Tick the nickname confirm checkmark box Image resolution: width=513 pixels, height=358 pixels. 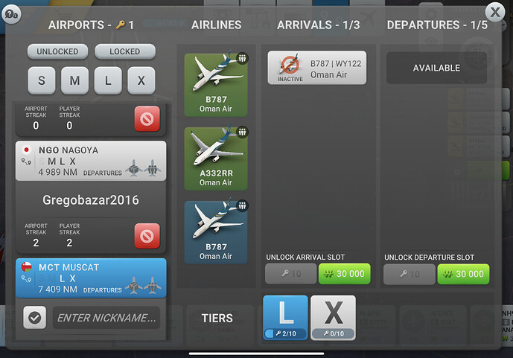tap(35, 318)
